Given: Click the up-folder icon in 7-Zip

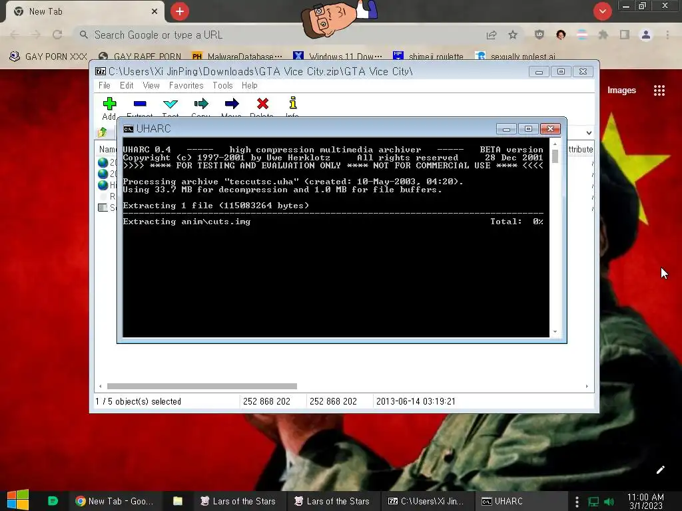Looking at the screenshot, I should coord(103,132).
